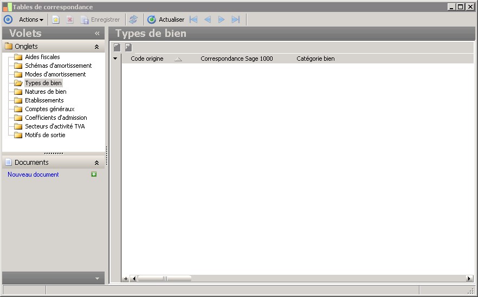Click the Coefficients d'admission folder icon
478x297 pixels.
(x=18, y=118)
